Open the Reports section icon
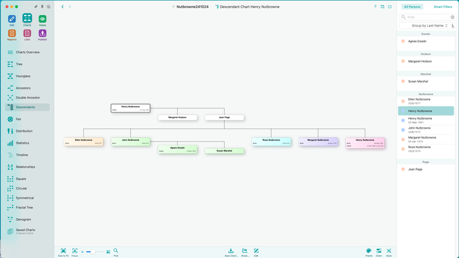The image size is (459, 258). click(11, 33)
